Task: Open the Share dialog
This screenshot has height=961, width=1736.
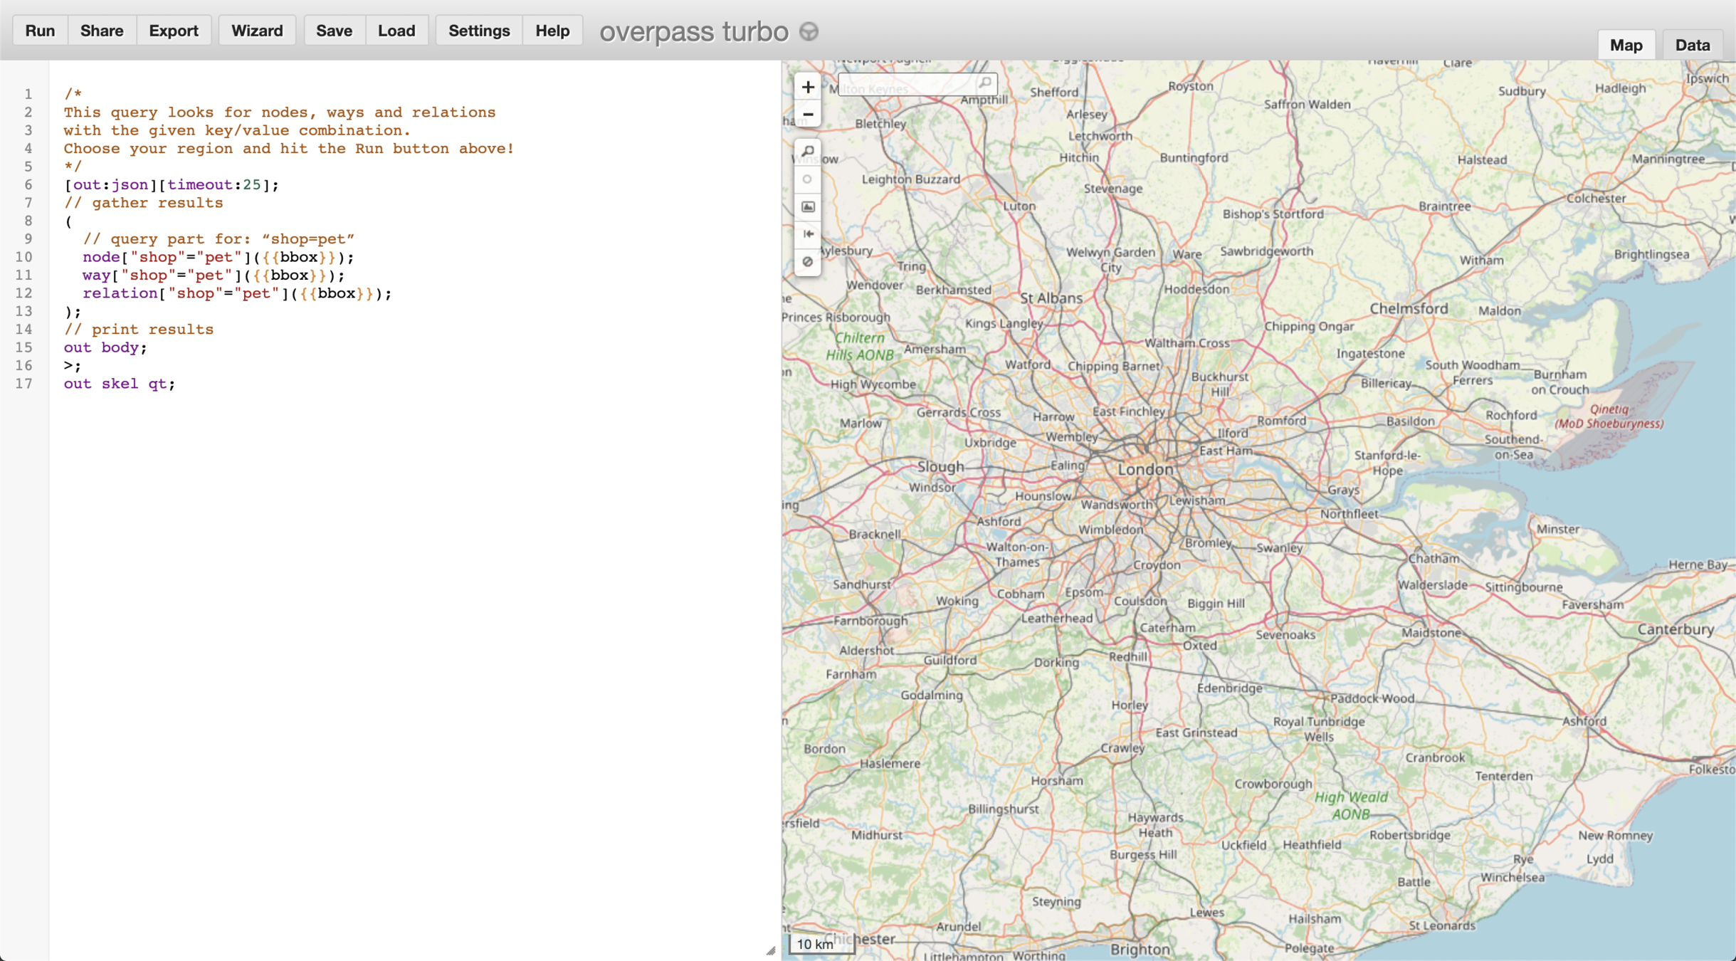Action: click(102, 31)
